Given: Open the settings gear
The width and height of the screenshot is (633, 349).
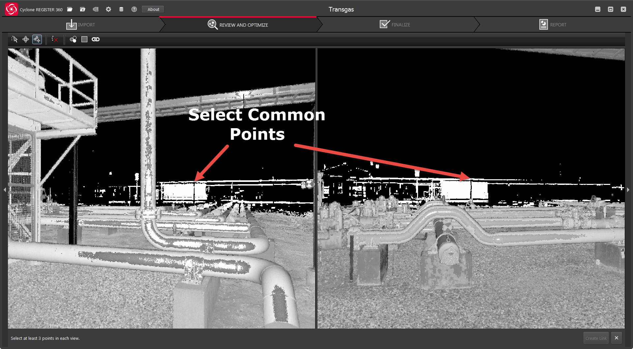Looking at the screenshot, I should click(108, 9).
